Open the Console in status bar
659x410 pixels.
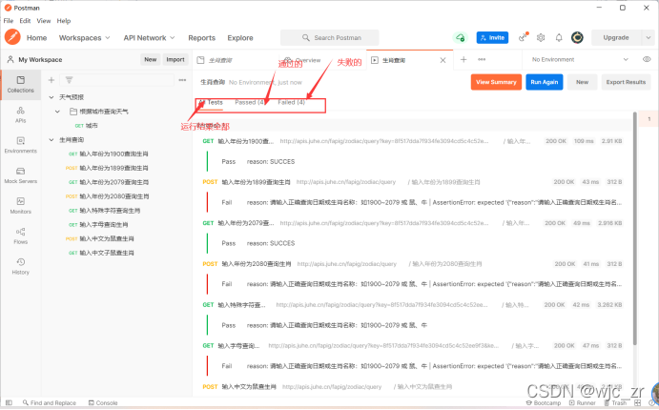103,402
